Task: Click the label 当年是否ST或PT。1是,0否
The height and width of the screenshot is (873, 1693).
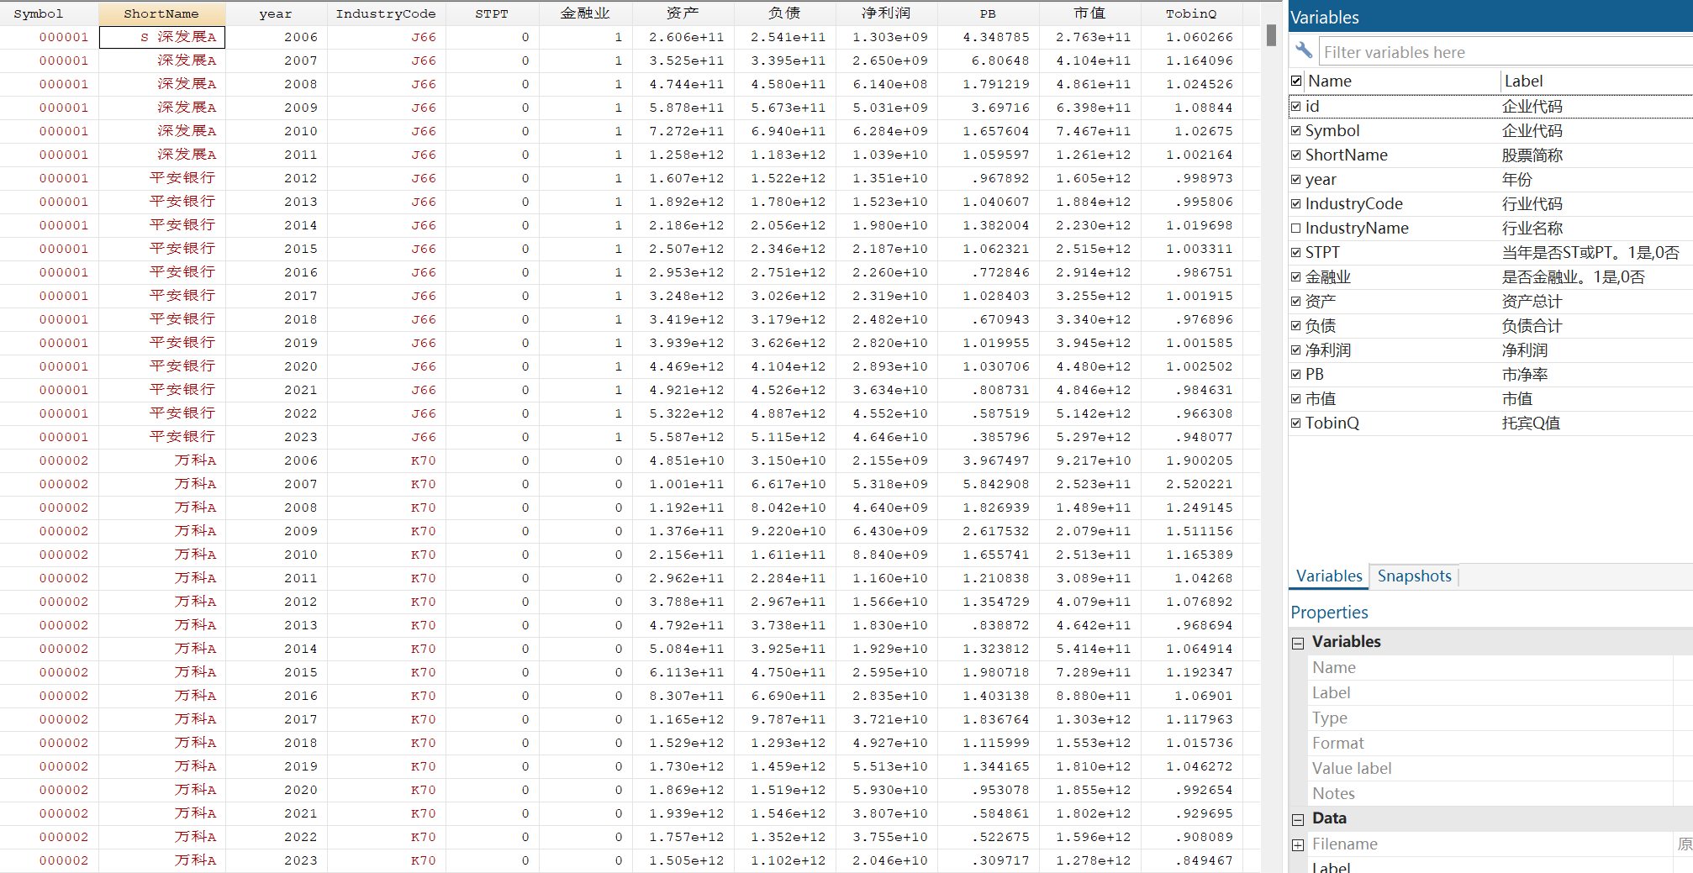Action: point(1590,253)
